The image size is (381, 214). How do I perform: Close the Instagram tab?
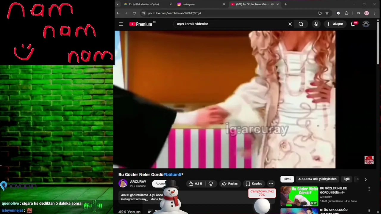[224, 4]
